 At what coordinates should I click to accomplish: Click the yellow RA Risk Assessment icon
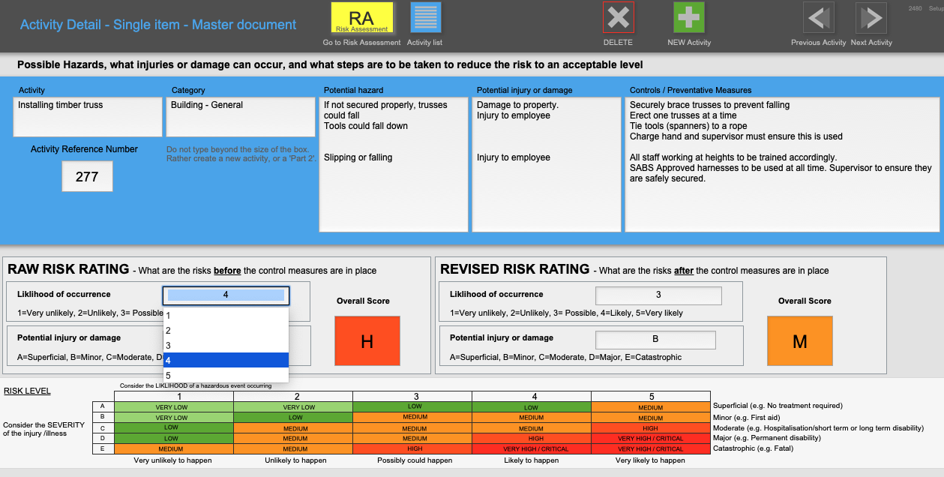pyautogui.click(x=362, y=18)
